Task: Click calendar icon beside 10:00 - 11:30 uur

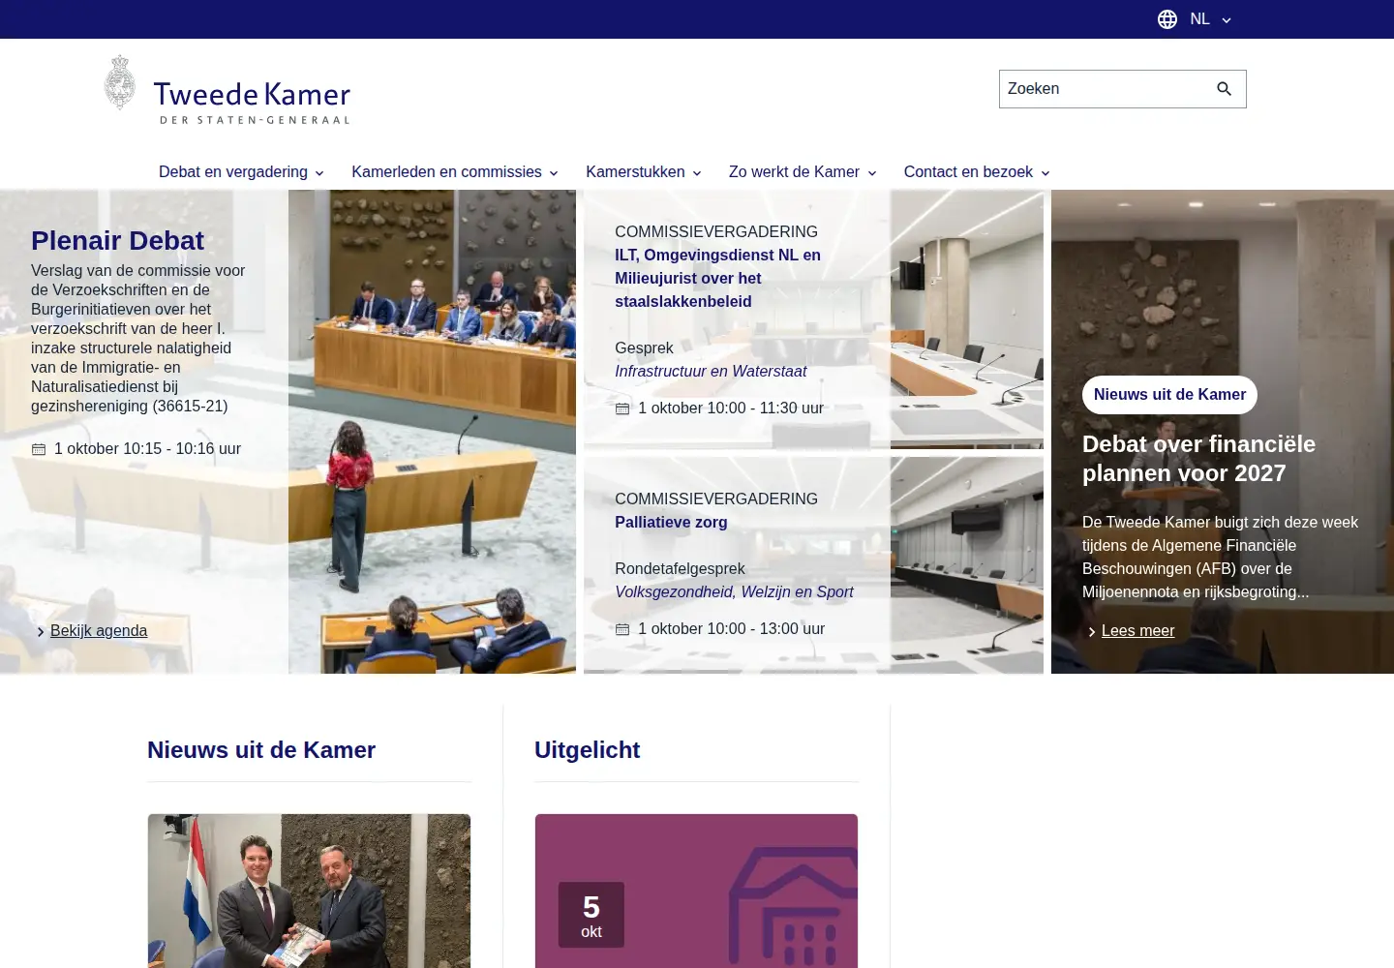Action: click(x=622, y=408)
